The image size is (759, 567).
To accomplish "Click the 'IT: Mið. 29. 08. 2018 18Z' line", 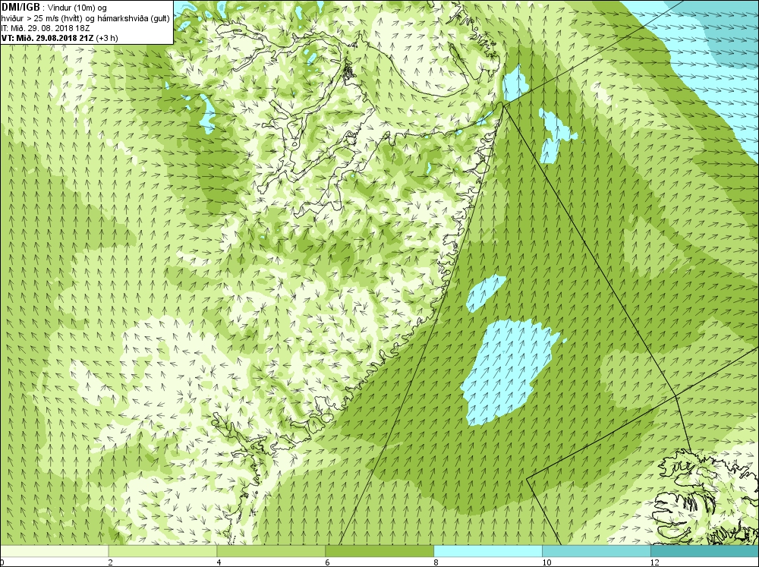I will tap(46, 28).
